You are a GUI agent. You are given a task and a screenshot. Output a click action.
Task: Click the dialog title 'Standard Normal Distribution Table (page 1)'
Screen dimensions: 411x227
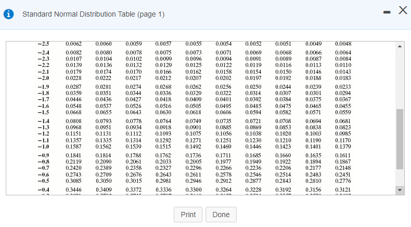[x=93, y=14]
